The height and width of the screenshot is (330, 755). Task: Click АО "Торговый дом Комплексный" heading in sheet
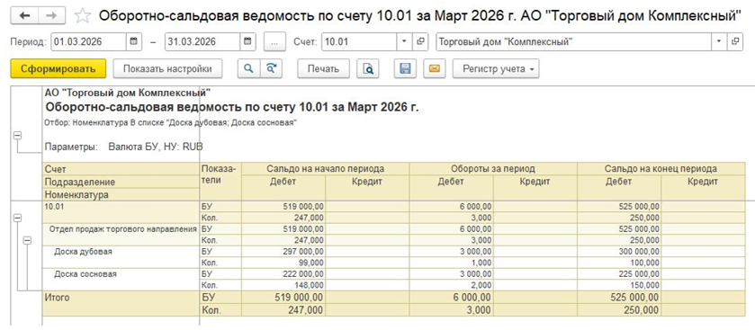point(128,93)
